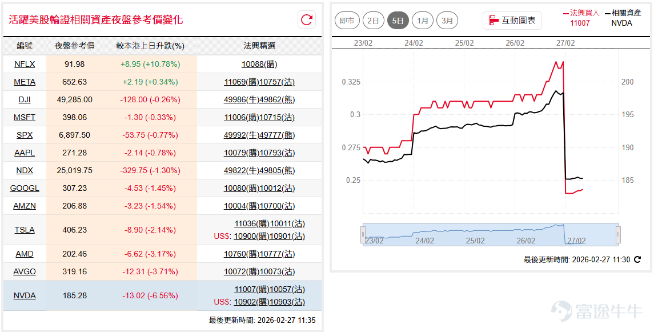
Task: Open DJI index link
Action: coord(25,99)
